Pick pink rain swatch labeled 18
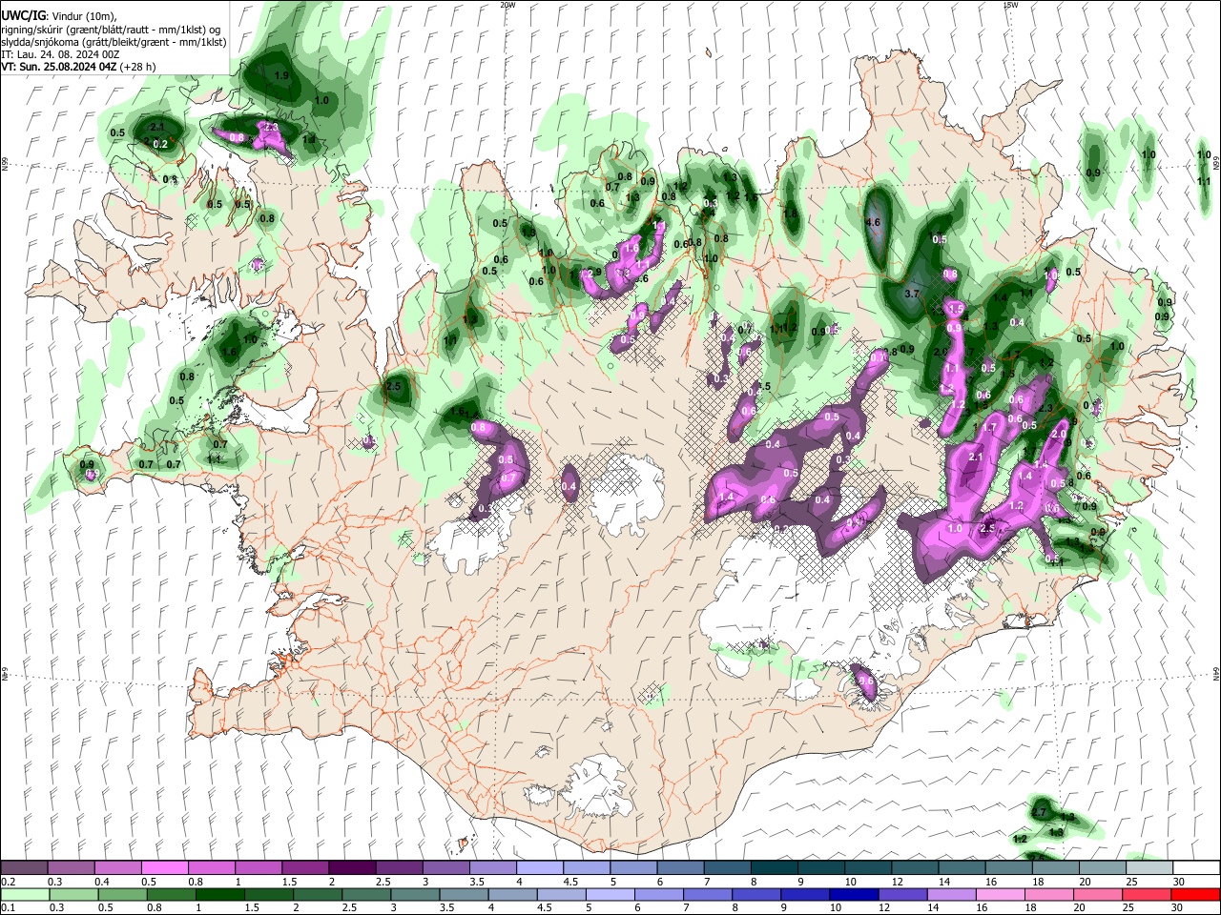Image resolution: width=1221 pixels, height=915 pixels. (1047, 894)
